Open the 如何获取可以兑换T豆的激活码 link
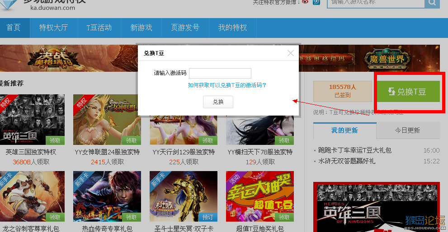Viewport: 448px width, 232px height. tap(227, 85)
